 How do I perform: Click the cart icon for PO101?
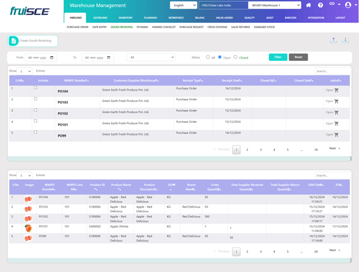[337, 122]
